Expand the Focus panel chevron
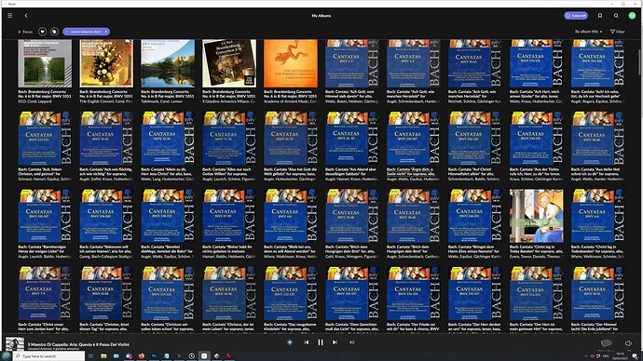This screenshot has width=643, height=361. [20, 32]
